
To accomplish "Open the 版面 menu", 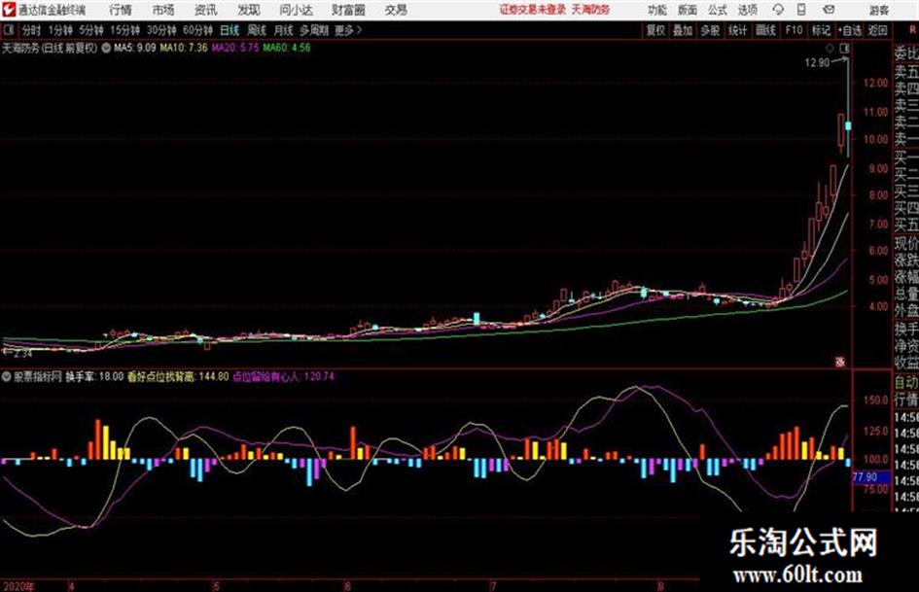I will [688, 10].
